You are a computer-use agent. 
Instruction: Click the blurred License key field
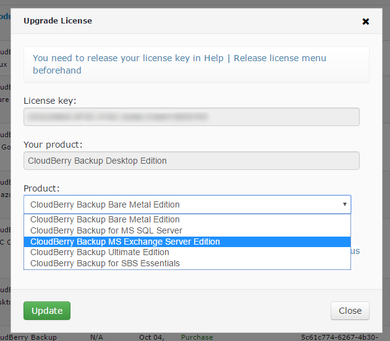pos(191,117)
